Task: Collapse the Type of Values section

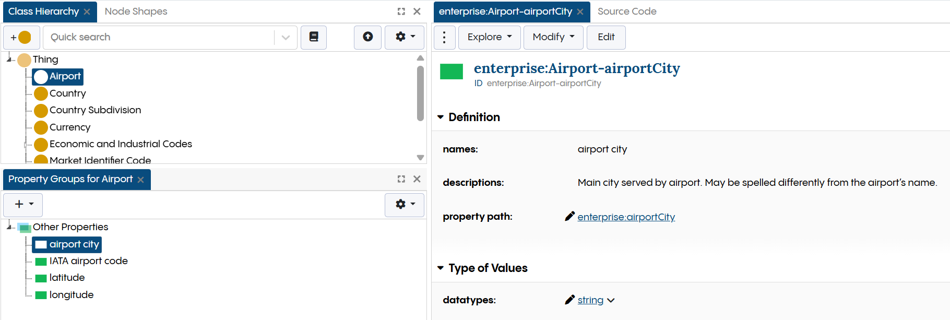Action: (x=441, y=268)
